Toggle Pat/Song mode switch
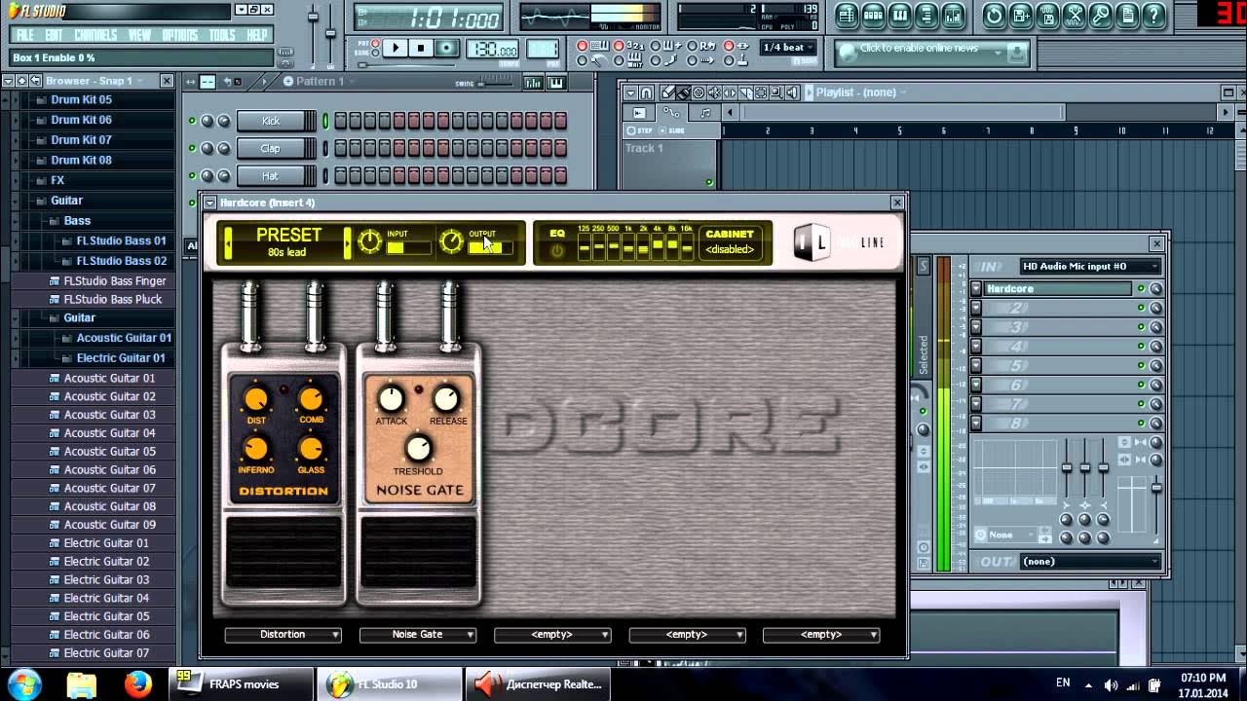The height and width of the screenshot is (701, 1247). coord(375,47)
